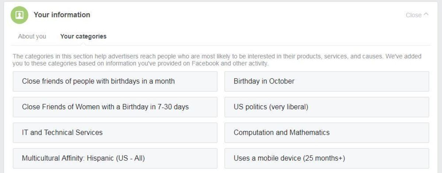This screenshot has width=442, height=173.
Task: Click the sentence starting We've added you
Action: click(141, 63)
